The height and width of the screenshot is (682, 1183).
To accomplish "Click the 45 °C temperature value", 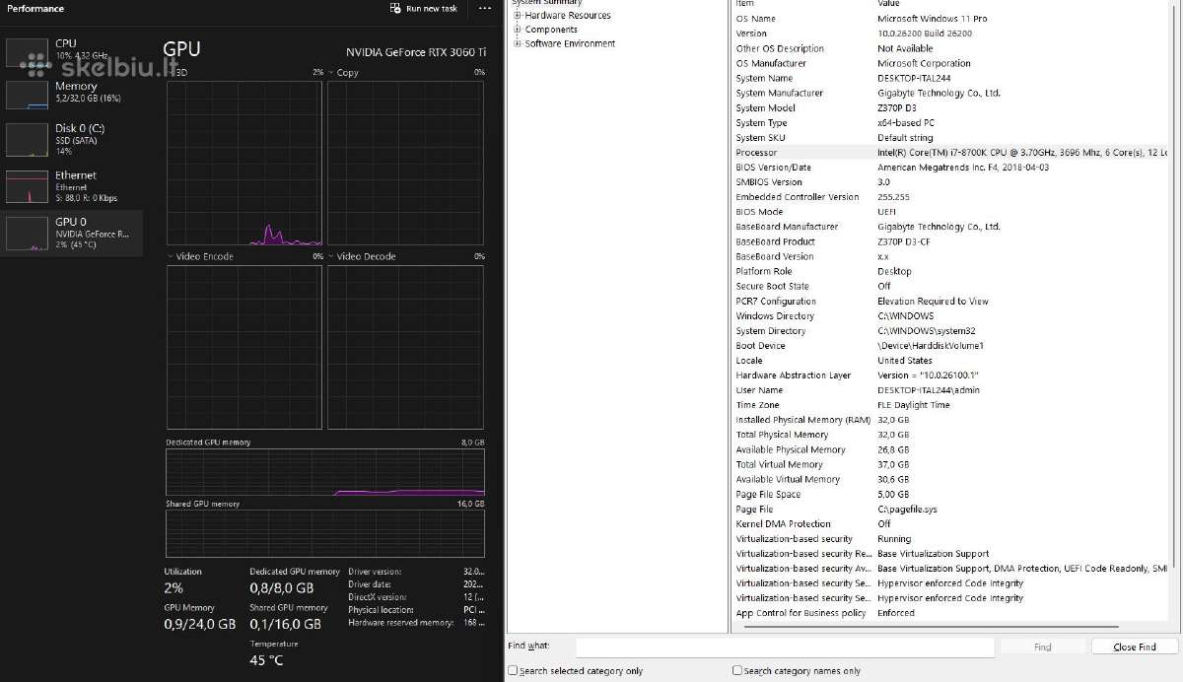I will (266, 660).
